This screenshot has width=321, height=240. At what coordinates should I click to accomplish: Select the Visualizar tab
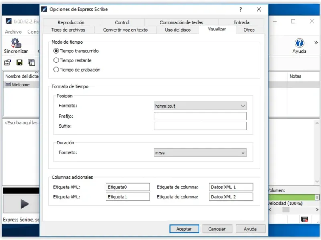[x=217, y=29]
